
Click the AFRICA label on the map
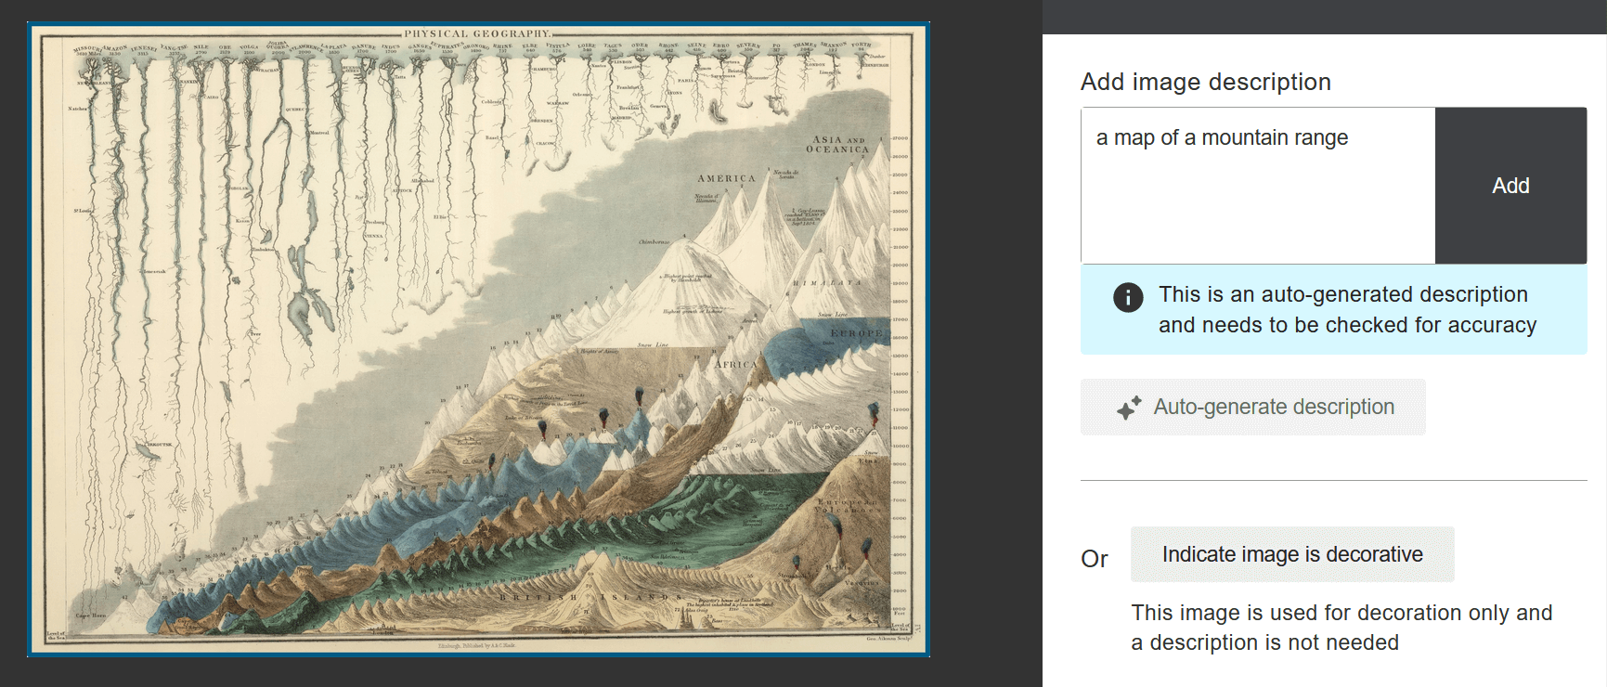(x=735, y=365)
